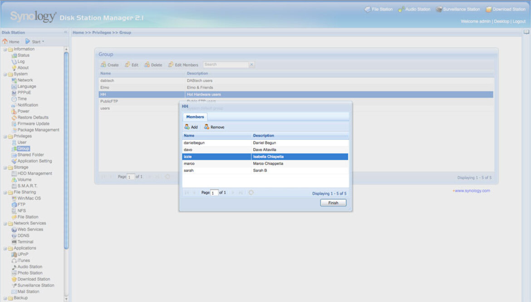Collapse the Information tree node

[5, 49]
